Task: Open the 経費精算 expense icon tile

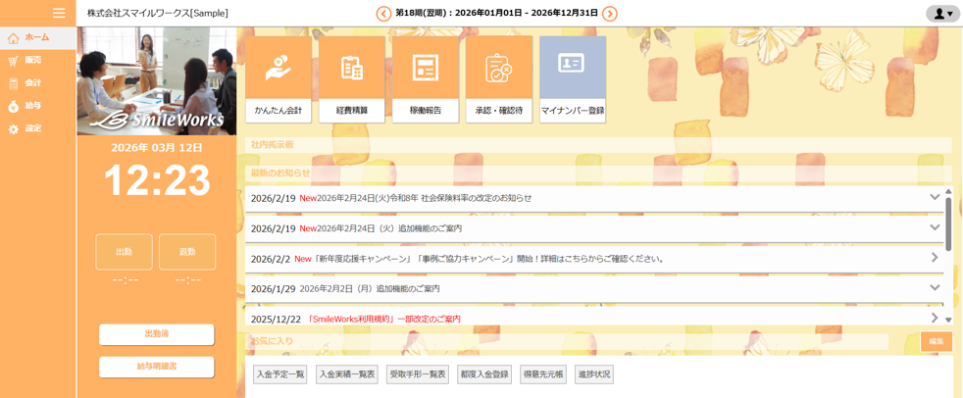Action: 352,79
